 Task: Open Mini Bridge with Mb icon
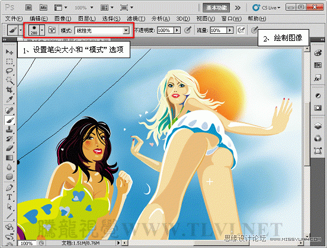click(43, 8)
